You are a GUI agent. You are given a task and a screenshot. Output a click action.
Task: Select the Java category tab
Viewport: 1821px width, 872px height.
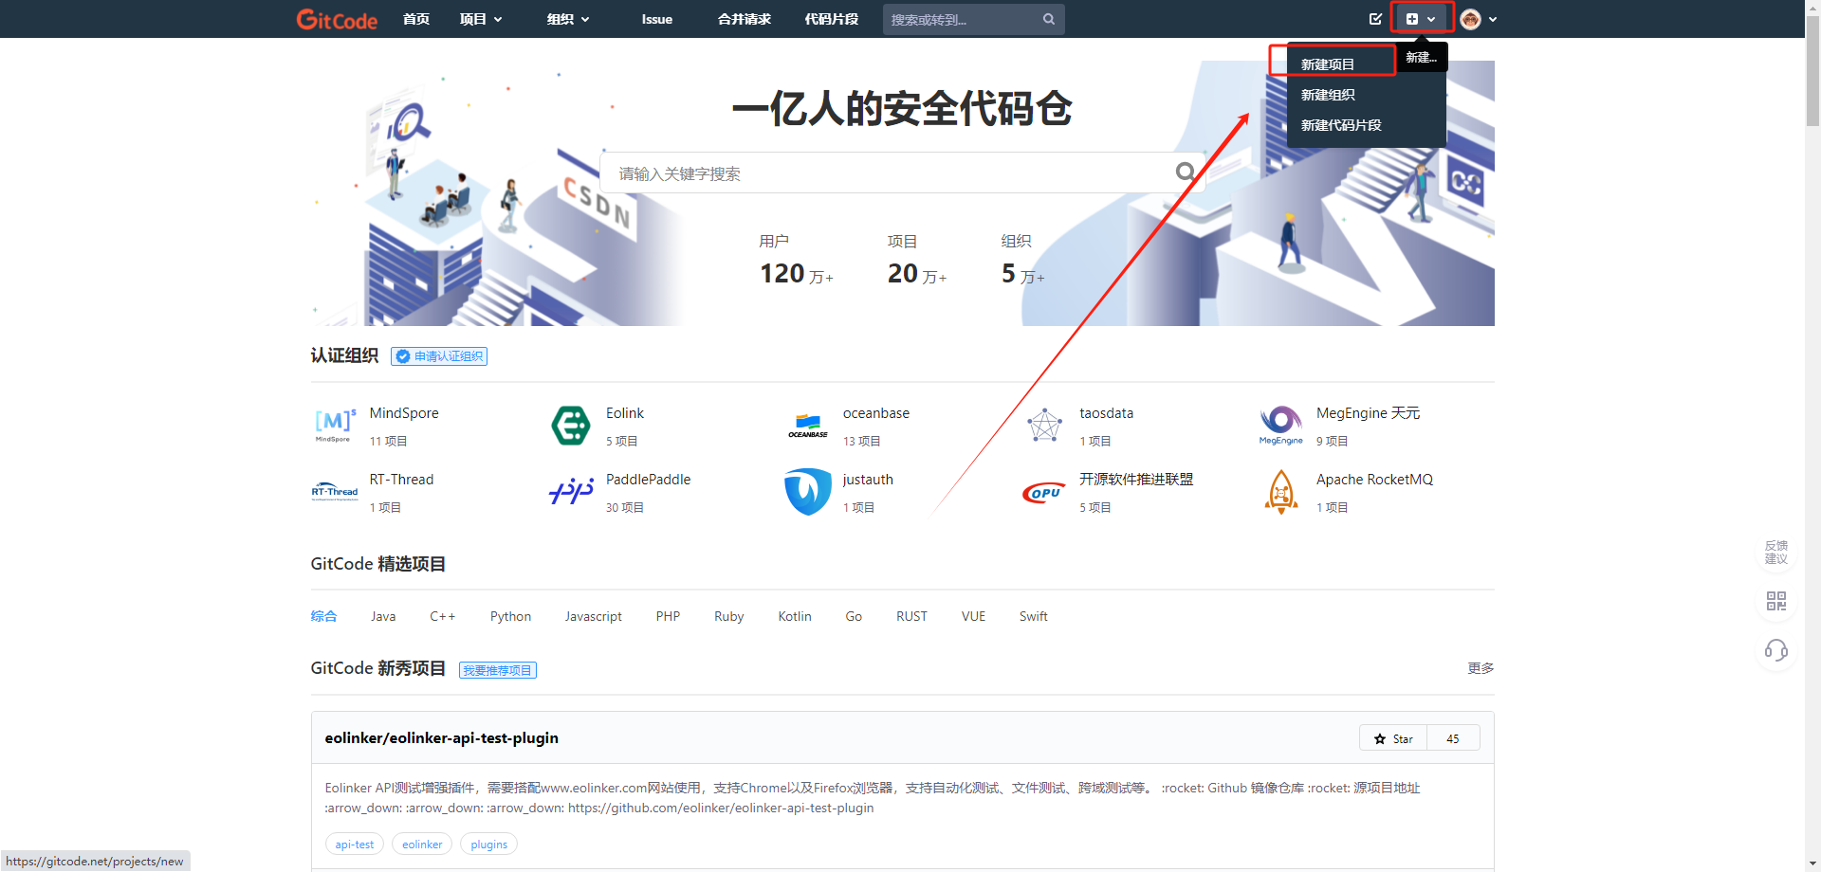383,616
